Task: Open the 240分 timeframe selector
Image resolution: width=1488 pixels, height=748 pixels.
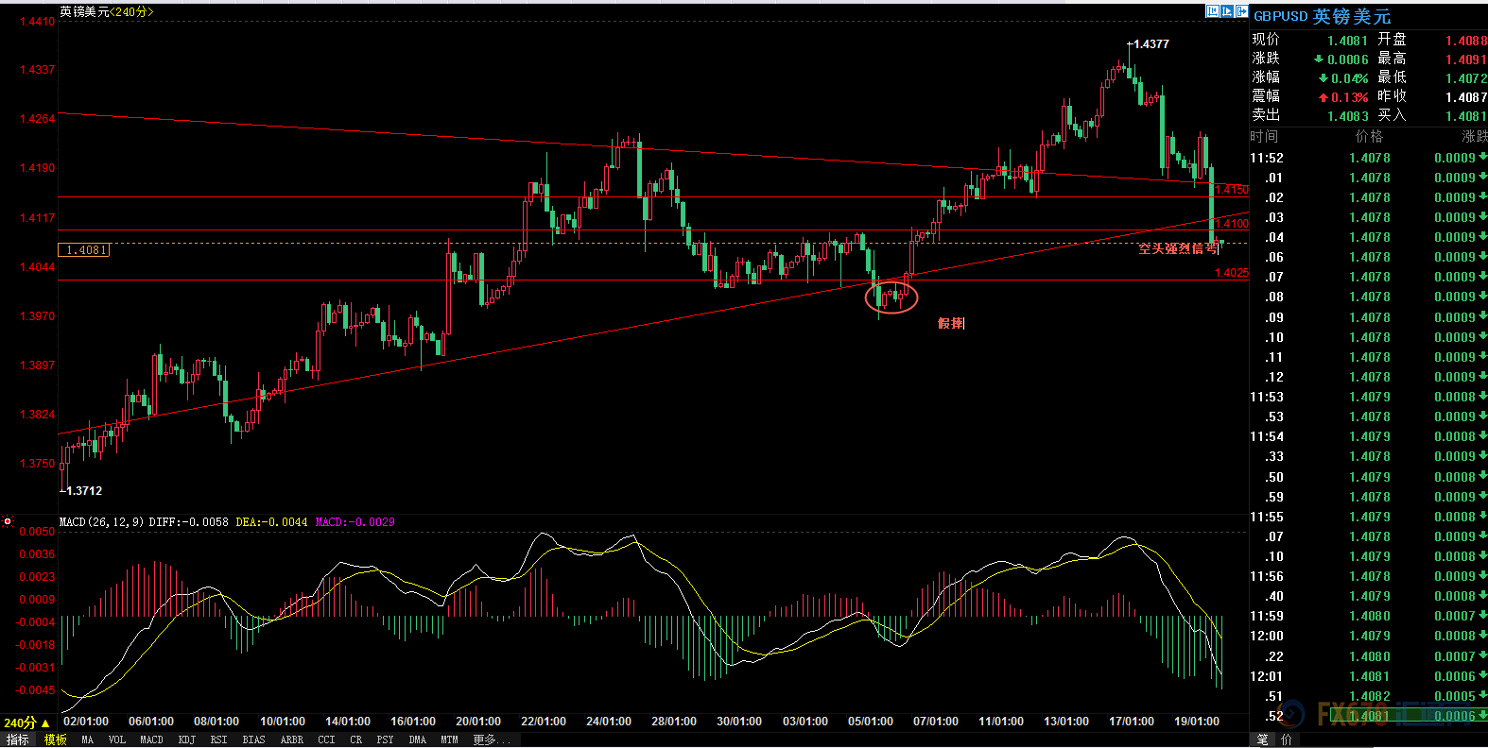Action: (x=26, y=722)
